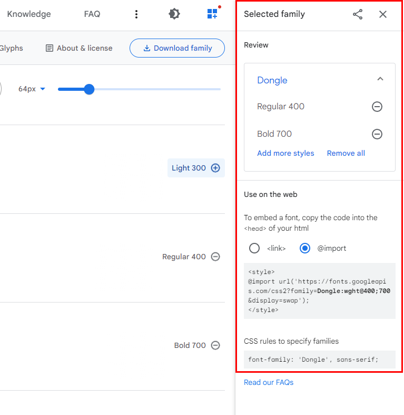Click the 'CSS rules to specify families' label
The image size is (404, 415).
tap(291, 341)
